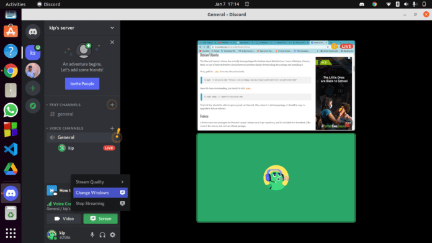
Task: Add a server with plus icon
Action: [33, 88]
